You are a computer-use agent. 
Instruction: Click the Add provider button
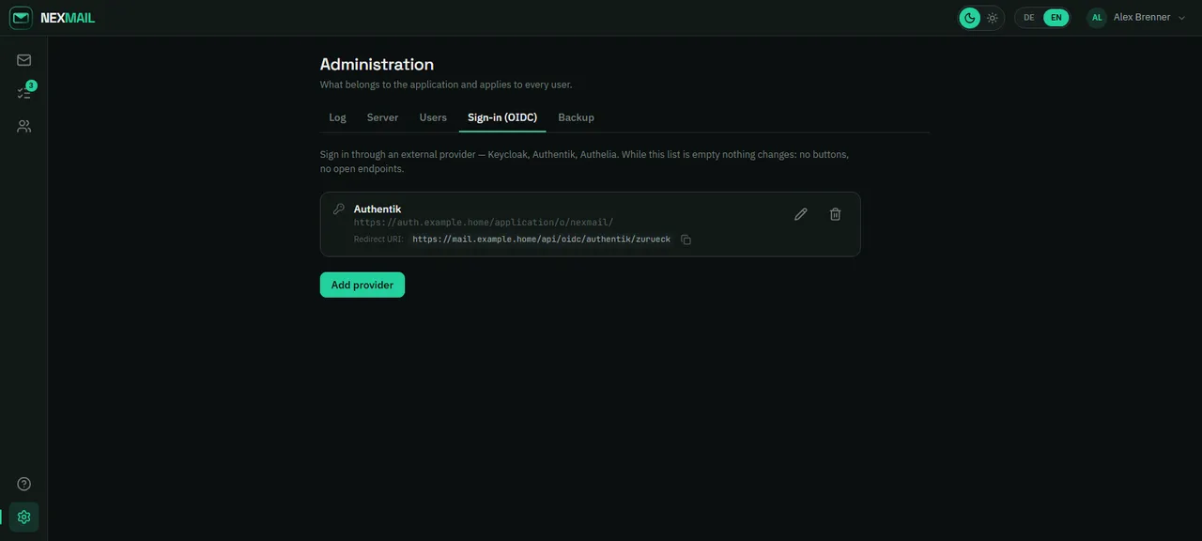tap(362, 285)
